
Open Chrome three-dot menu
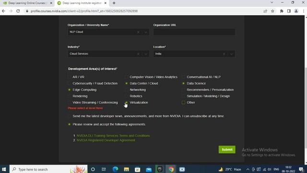point(304,11)
